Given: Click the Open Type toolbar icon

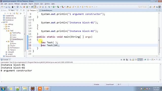Looking at the screenshot, I should (68, 7).
